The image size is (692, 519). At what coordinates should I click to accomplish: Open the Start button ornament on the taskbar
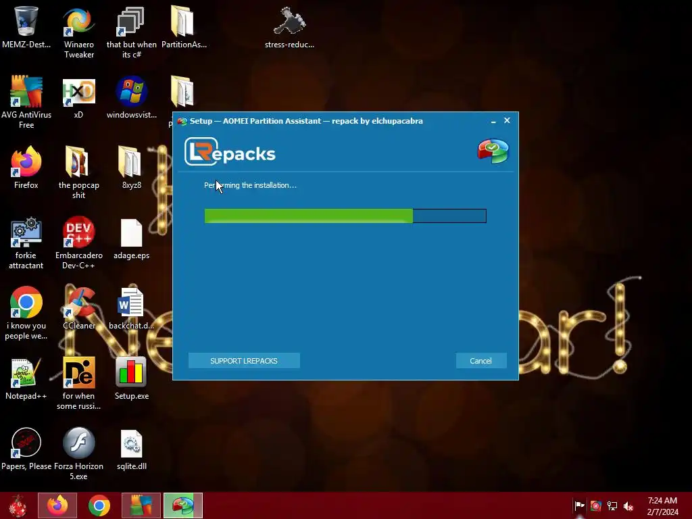[x=18, y=505]
